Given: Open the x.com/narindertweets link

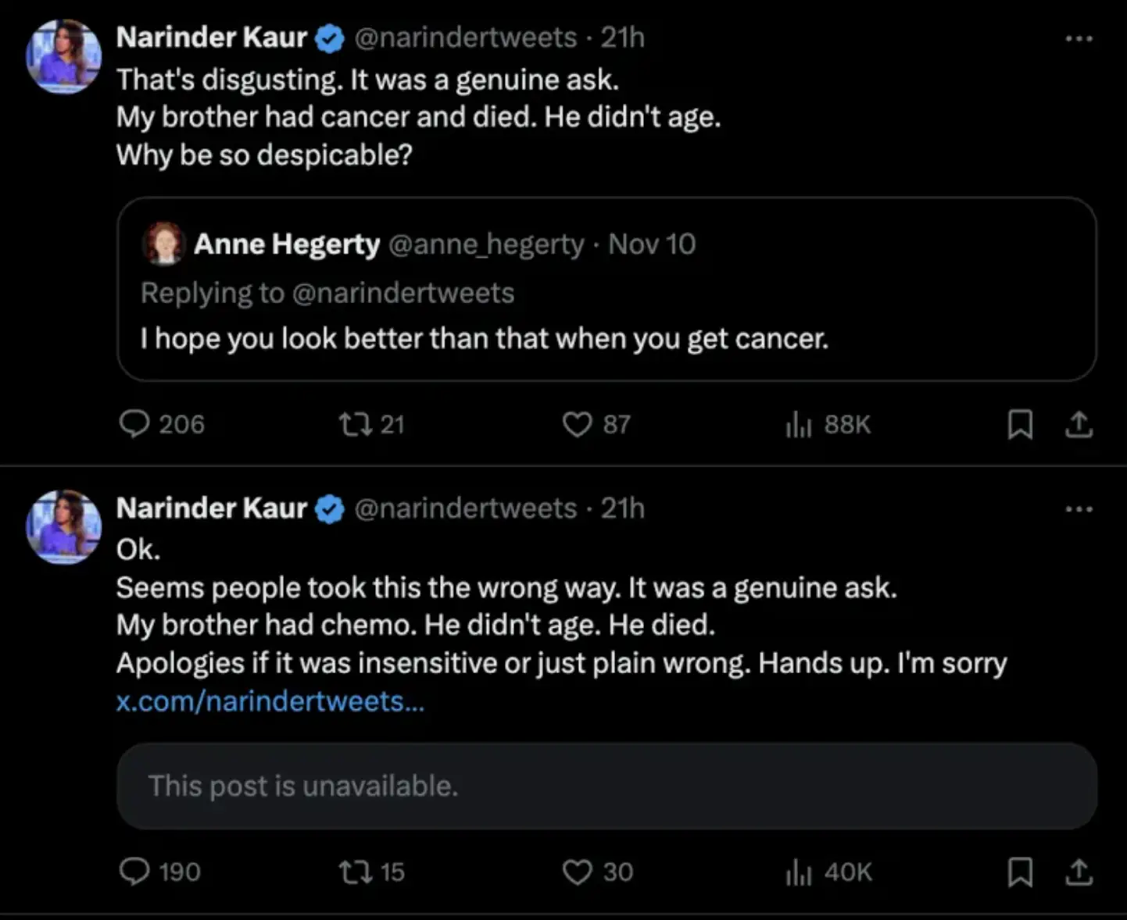Looking at the screenshot, I should click(x=270, y=701).
